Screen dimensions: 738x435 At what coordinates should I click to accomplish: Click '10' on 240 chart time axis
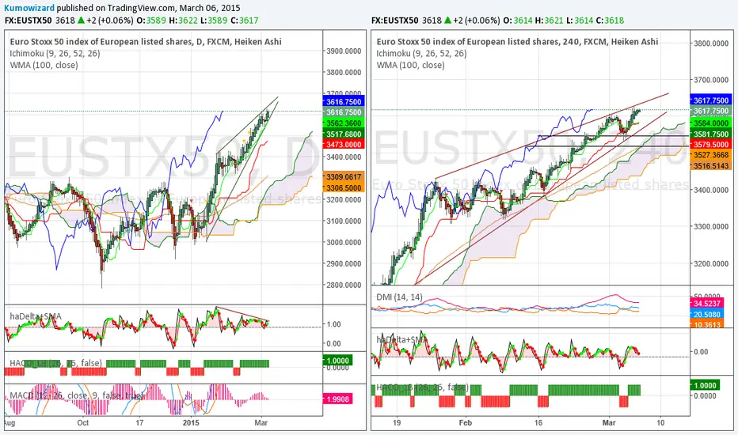click(660, 422)
